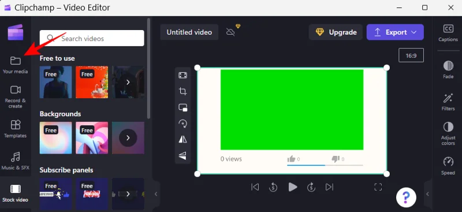Rename the Untitled video title
This screenshot has height=212, width=462.
tap(189, 32)
